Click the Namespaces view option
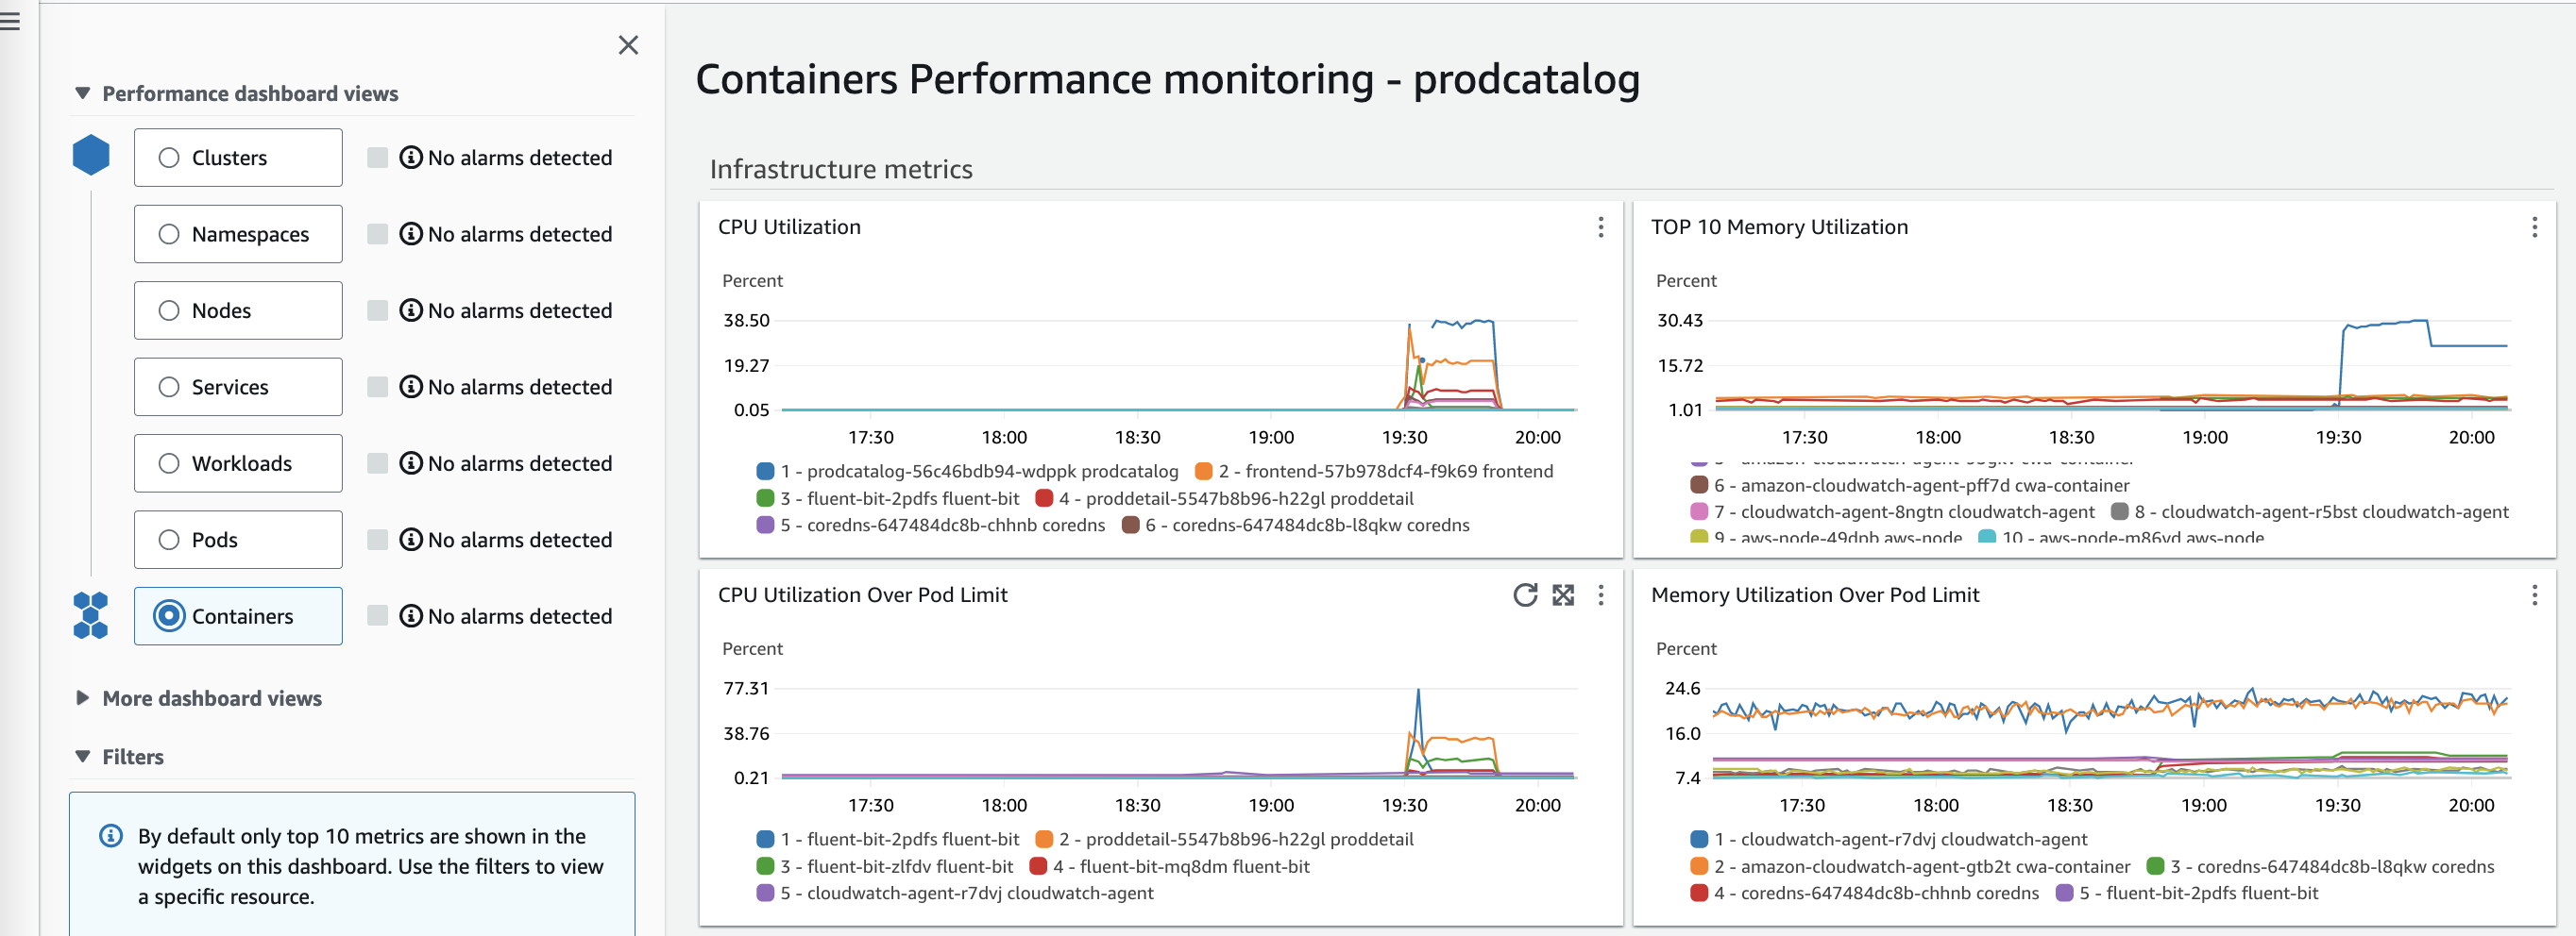Screen dimensions: 2576x936 (x=238, y=234)
